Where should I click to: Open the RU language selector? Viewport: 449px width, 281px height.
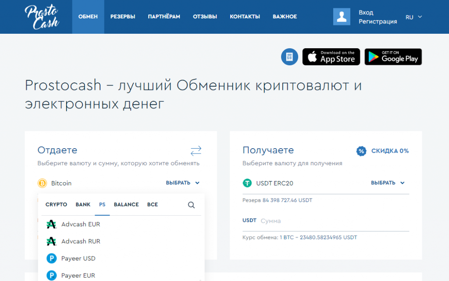413,17
